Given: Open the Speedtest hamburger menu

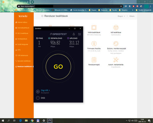Looking at the screenshot, I should tap(79, 34).
